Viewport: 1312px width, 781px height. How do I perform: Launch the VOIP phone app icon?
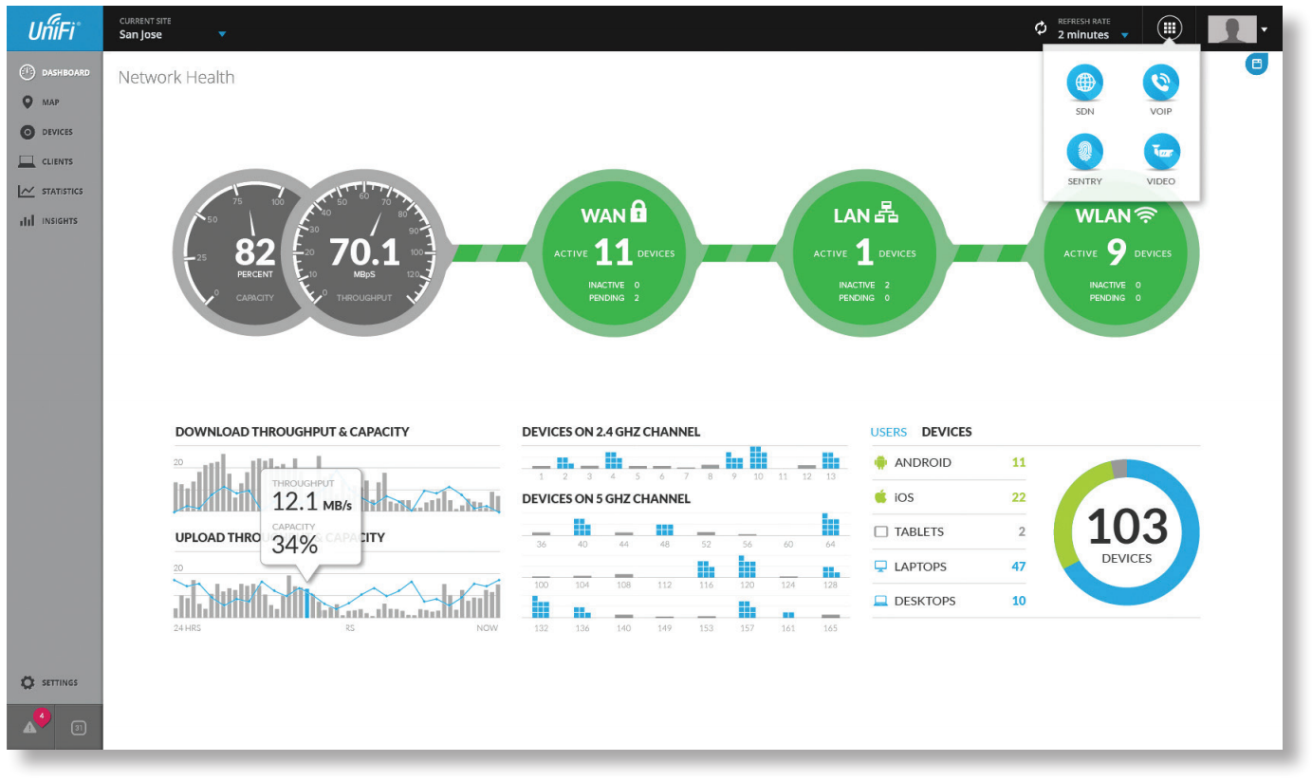pyautogui.click(x=1160, y=84)
